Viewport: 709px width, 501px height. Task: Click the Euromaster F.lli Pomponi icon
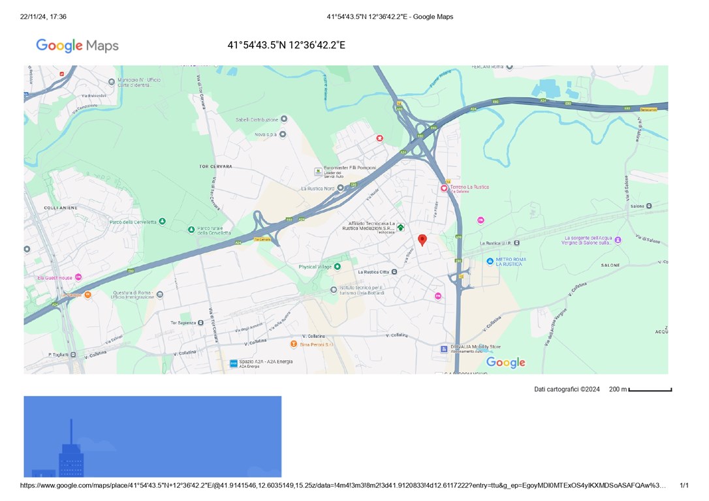318,171
